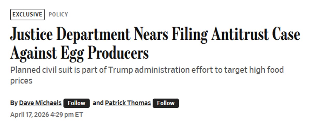
Task: Follow author Patrick Thomas
Action: click(166, 103)
